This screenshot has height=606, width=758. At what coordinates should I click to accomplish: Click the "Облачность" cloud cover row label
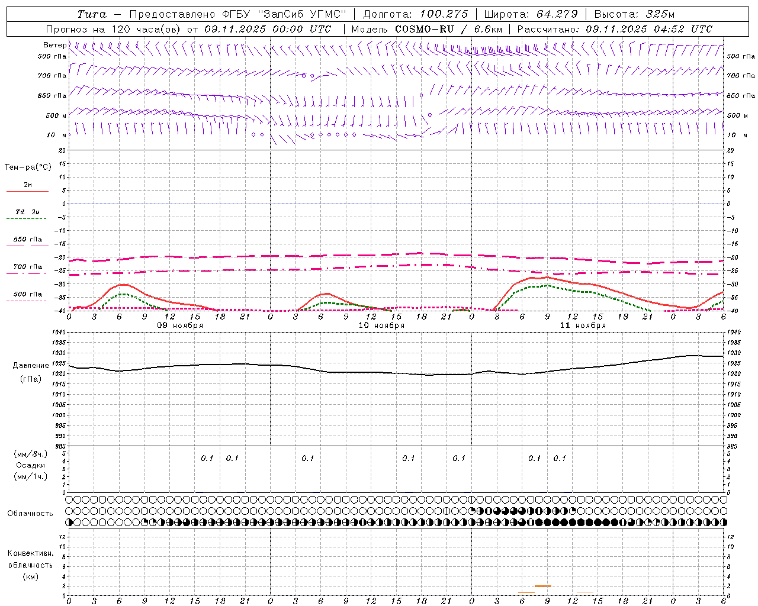(x=30, y=513)
